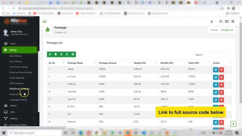This screenshot has width=242, height=136.
Task: Expand the Addons sidebar menu
Action: coord(20,118)
